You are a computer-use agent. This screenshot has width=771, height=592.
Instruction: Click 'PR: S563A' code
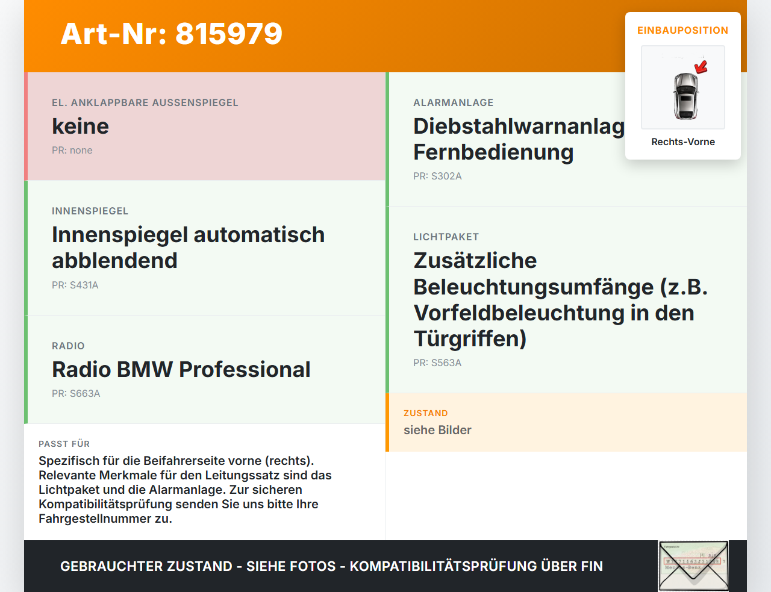point(437,363)
